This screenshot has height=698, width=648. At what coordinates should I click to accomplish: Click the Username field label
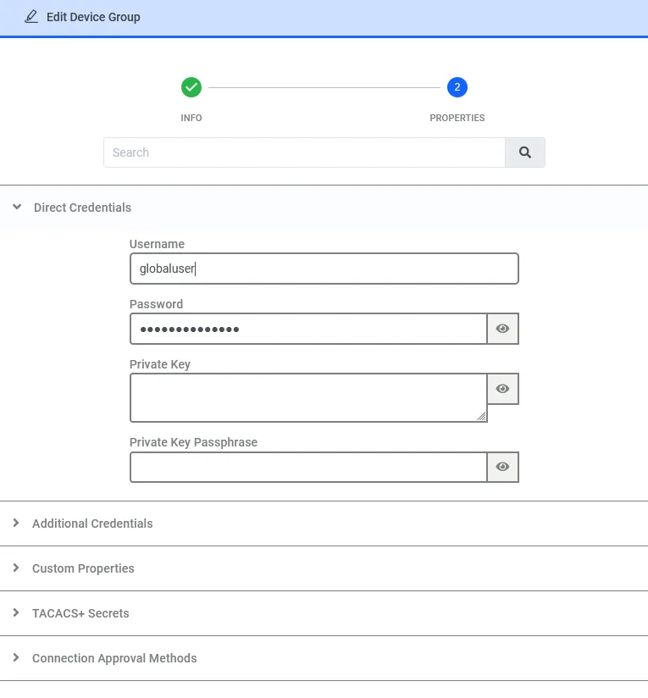[x=157, y=244]
